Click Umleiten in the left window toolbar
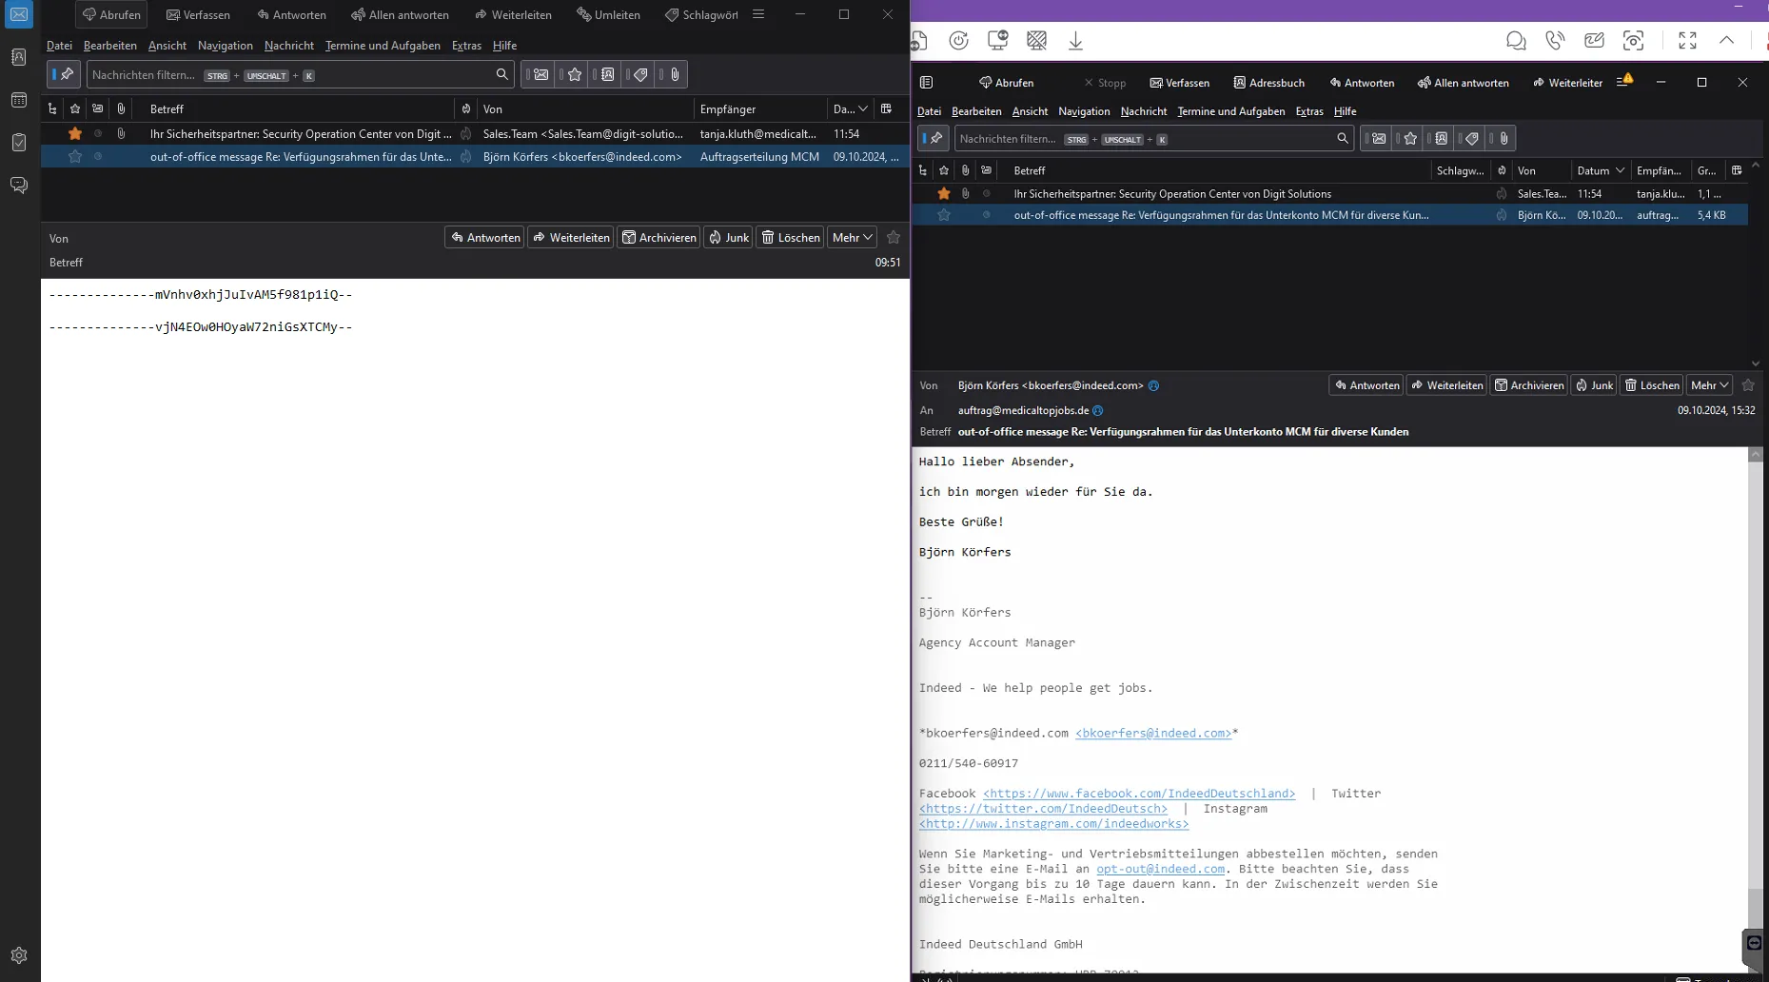The image size is (1769, 982). [608, 14]
